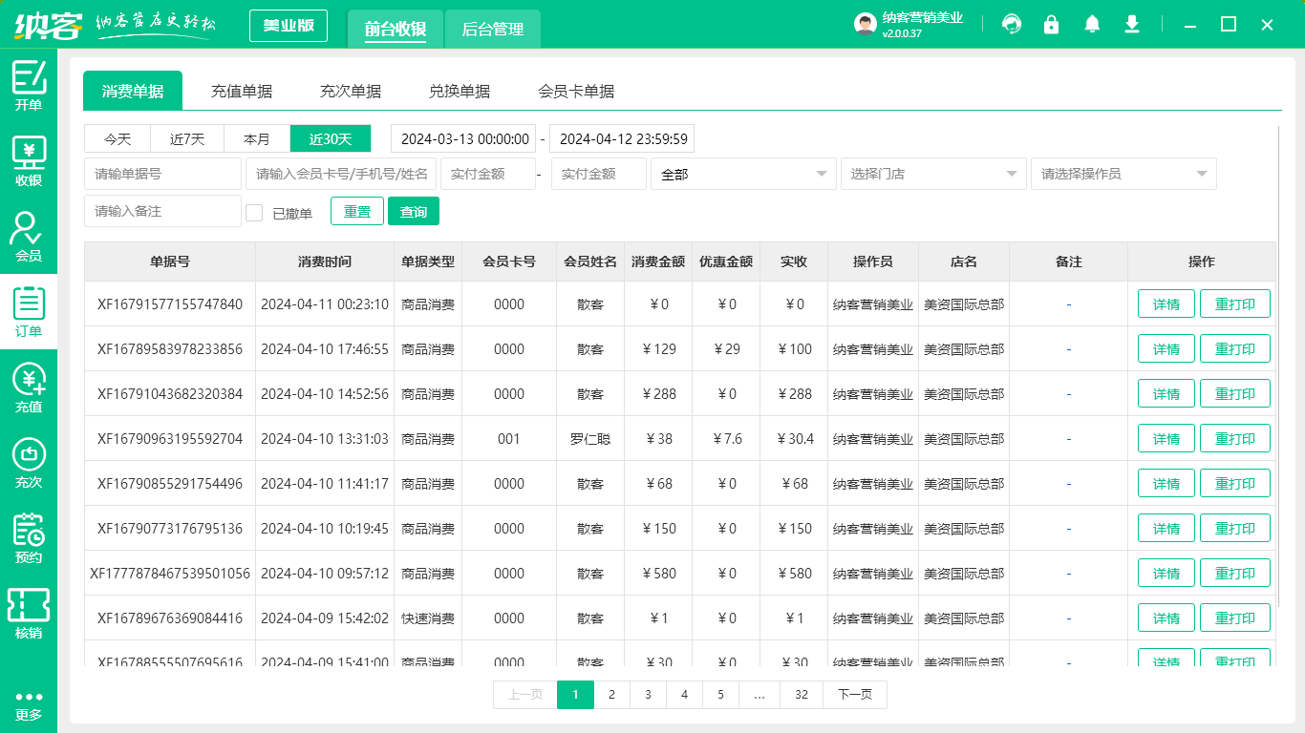Enable the 已撤单 voided orders checkbox
The height and width of the screenshot is (733, 1305).
(x=254, y=211)
